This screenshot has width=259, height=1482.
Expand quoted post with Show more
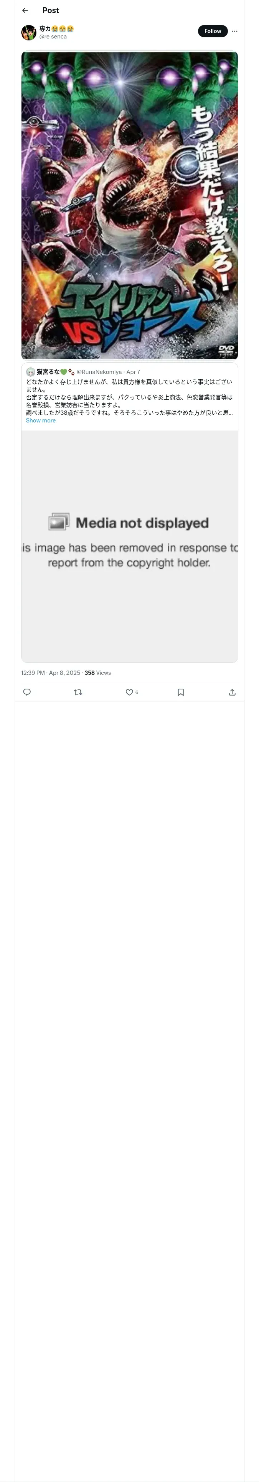click(x=41, y=421)
